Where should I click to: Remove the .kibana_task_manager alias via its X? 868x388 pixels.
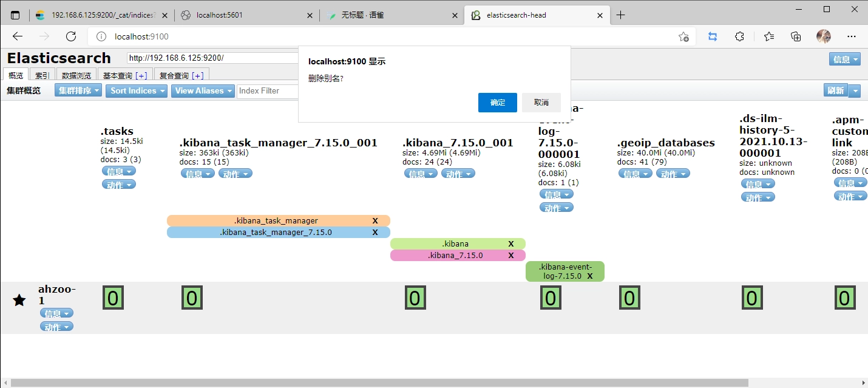tap(375, 220)
